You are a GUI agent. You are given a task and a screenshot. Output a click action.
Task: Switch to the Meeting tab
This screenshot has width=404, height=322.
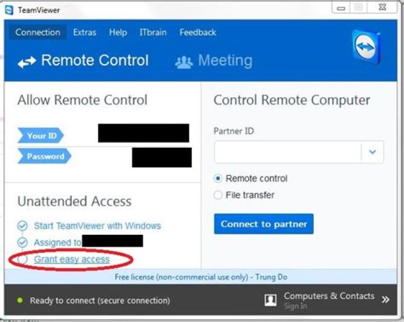(x=214, y=61)
